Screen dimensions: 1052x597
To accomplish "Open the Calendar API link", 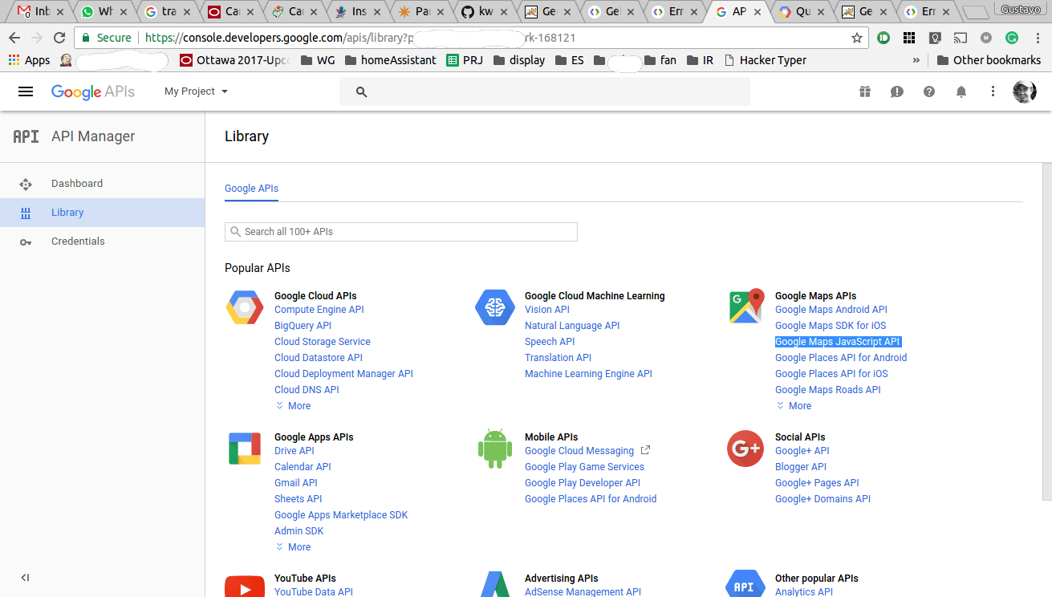I will click(x=303, y=467).
